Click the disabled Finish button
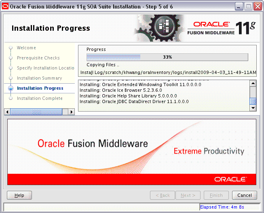 216,195
